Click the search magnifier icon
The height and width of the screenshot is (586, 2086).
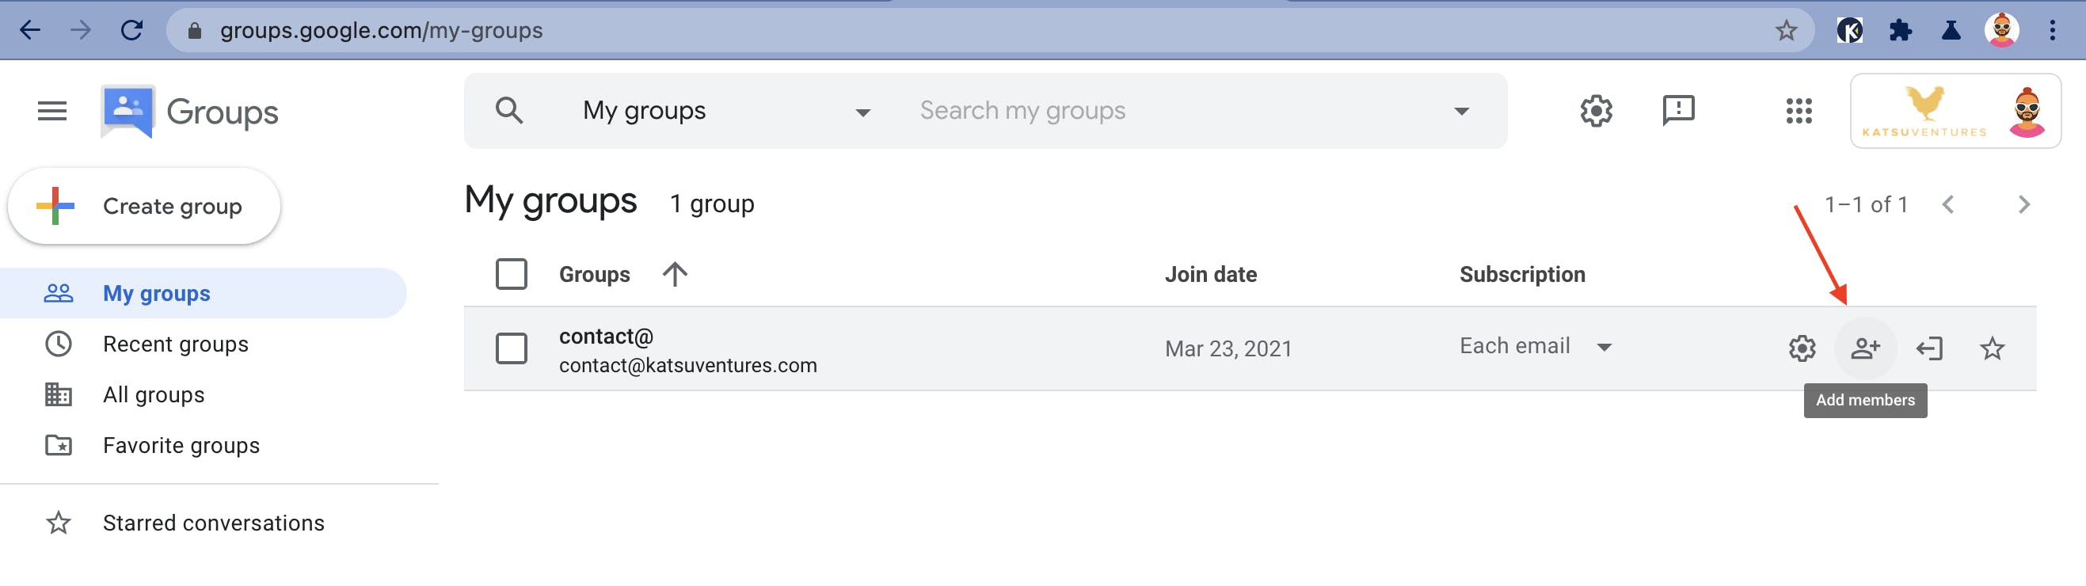coord(508,110)
